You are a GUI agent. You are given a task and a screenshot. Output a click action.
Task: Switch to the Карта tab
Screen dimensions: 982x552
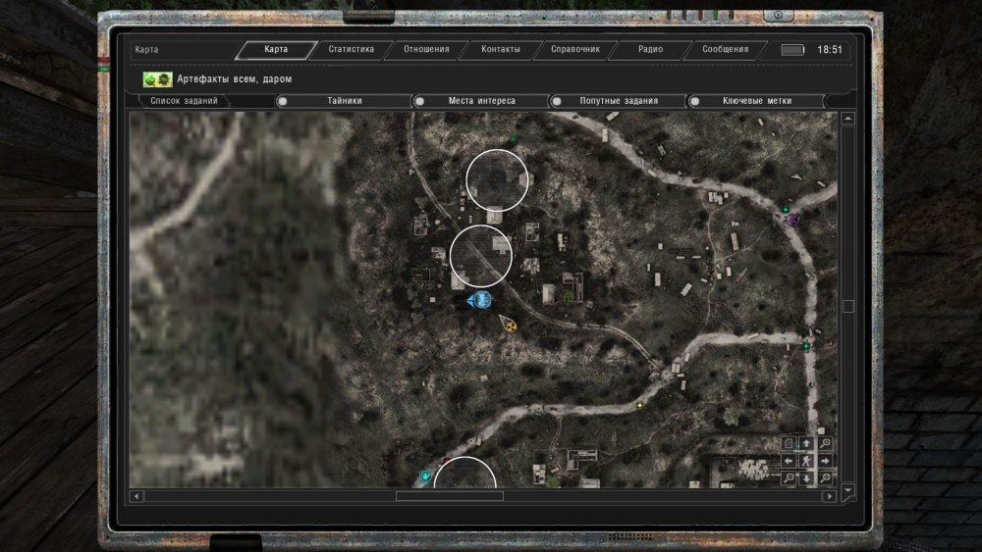click(x=276, y=49)
